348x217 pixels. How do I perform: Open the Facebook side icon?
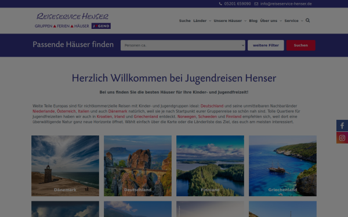(x=342, y=126)
